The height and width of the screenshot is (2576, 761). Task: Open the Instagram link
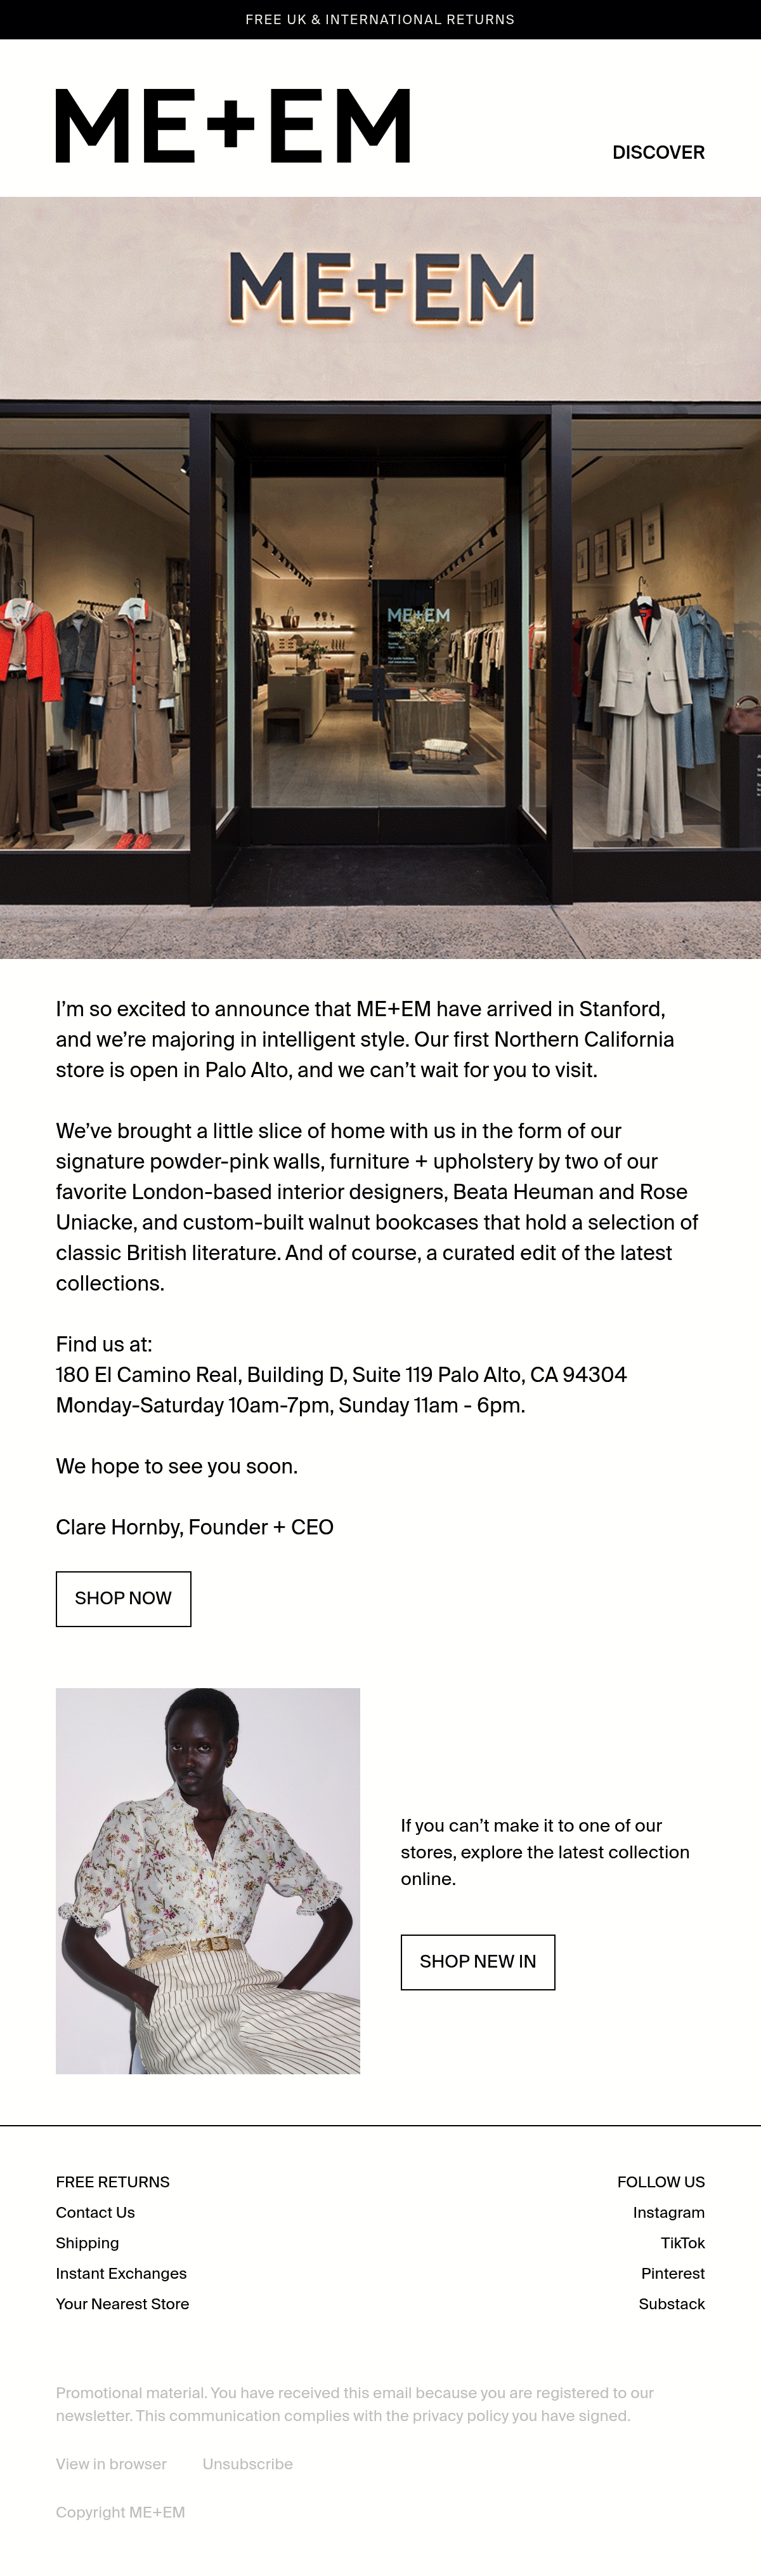tap(668, 2212)
